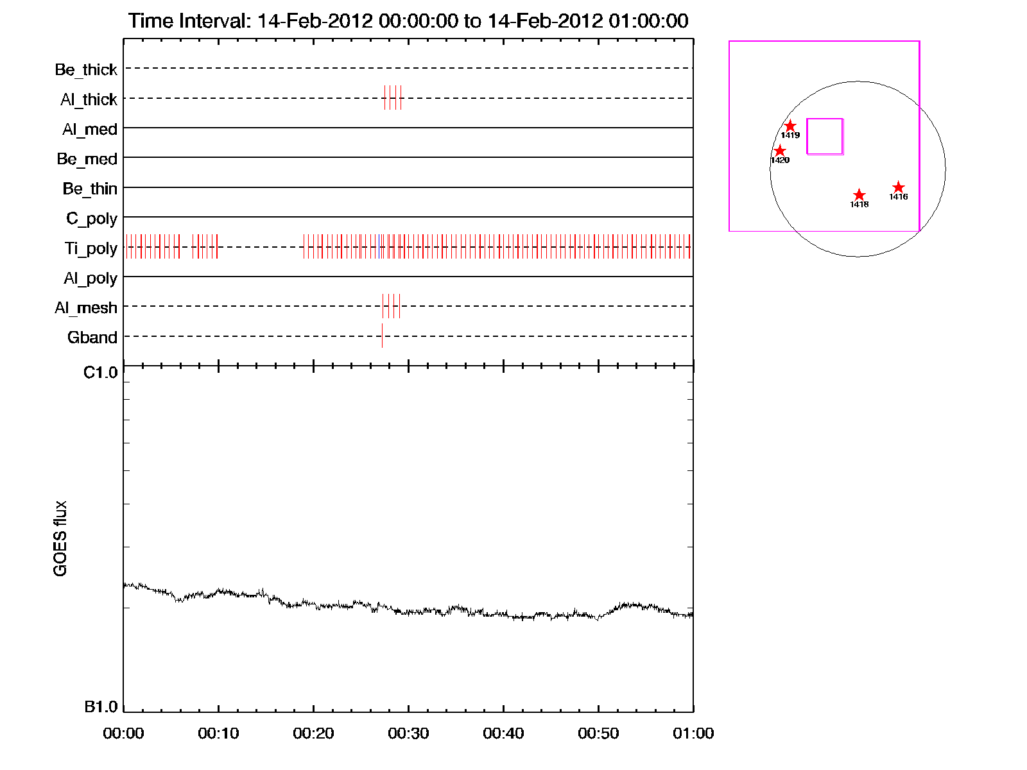
Task: Click the GOES flux axis title
Action: coord(60,538)
